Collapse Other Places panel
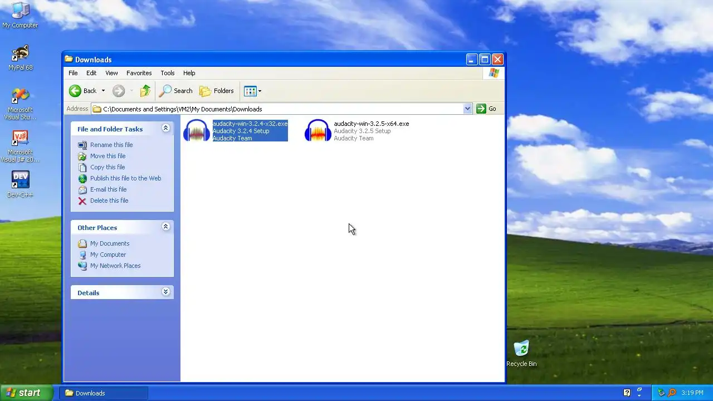Screen dimensions: 713x401 pyautogui.click(x=165, y=227)
